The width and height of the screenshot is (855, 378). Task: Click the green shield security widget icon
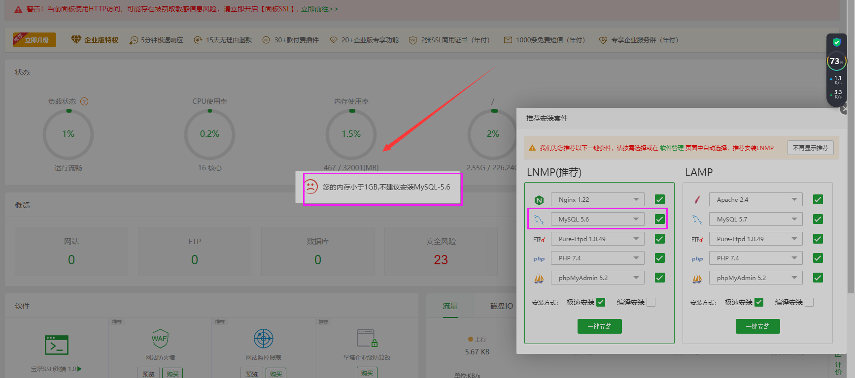[x=836, y=42]
